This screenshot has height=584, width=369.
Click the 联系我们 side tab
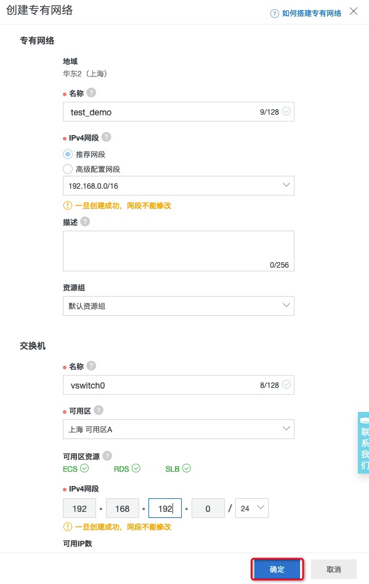coord(363,443)
